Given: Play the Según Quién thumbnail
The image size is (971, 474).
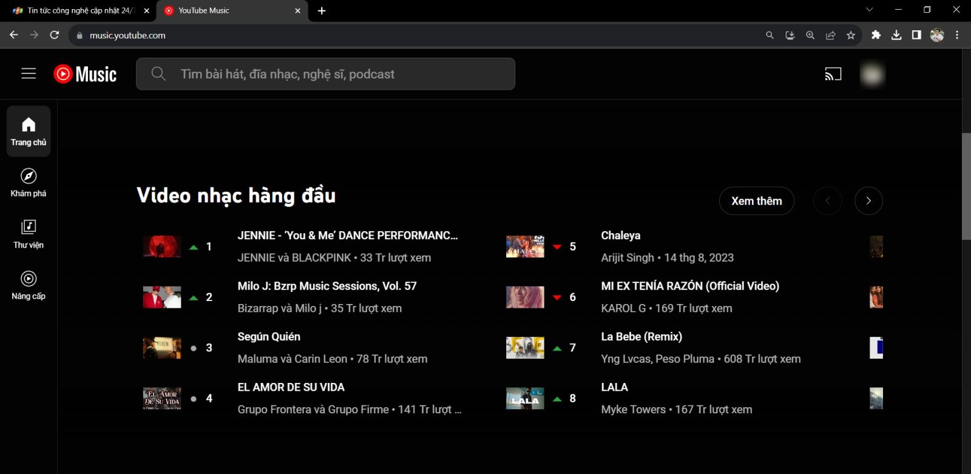Looking at the screenshot, I should [x=162, y=348].
